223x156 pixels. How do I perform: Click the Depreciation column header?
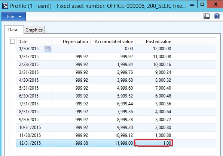click(x=71, y=42)
